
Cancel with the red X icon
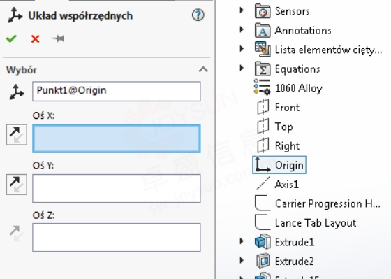(x=35, y=39)
